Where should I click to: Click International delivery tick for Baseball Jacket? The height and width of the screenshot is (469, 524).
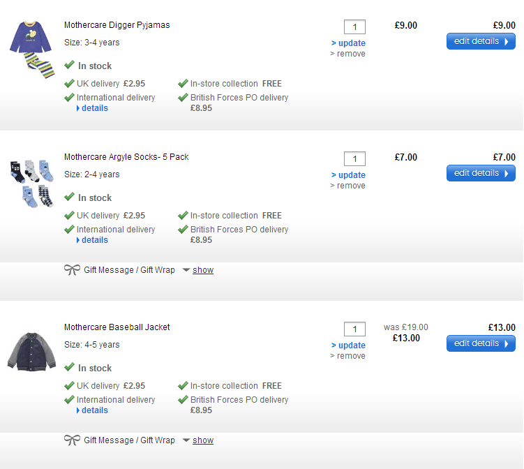point(69,400)
